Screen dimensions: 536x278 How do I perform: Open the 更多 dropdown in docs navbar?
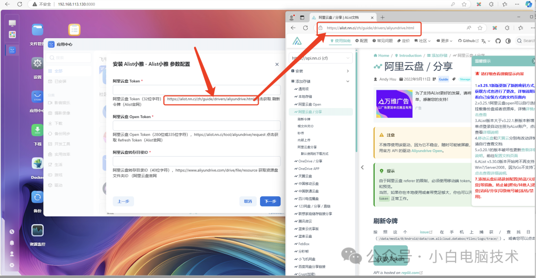pyautogui.click(x=444, y=41)
